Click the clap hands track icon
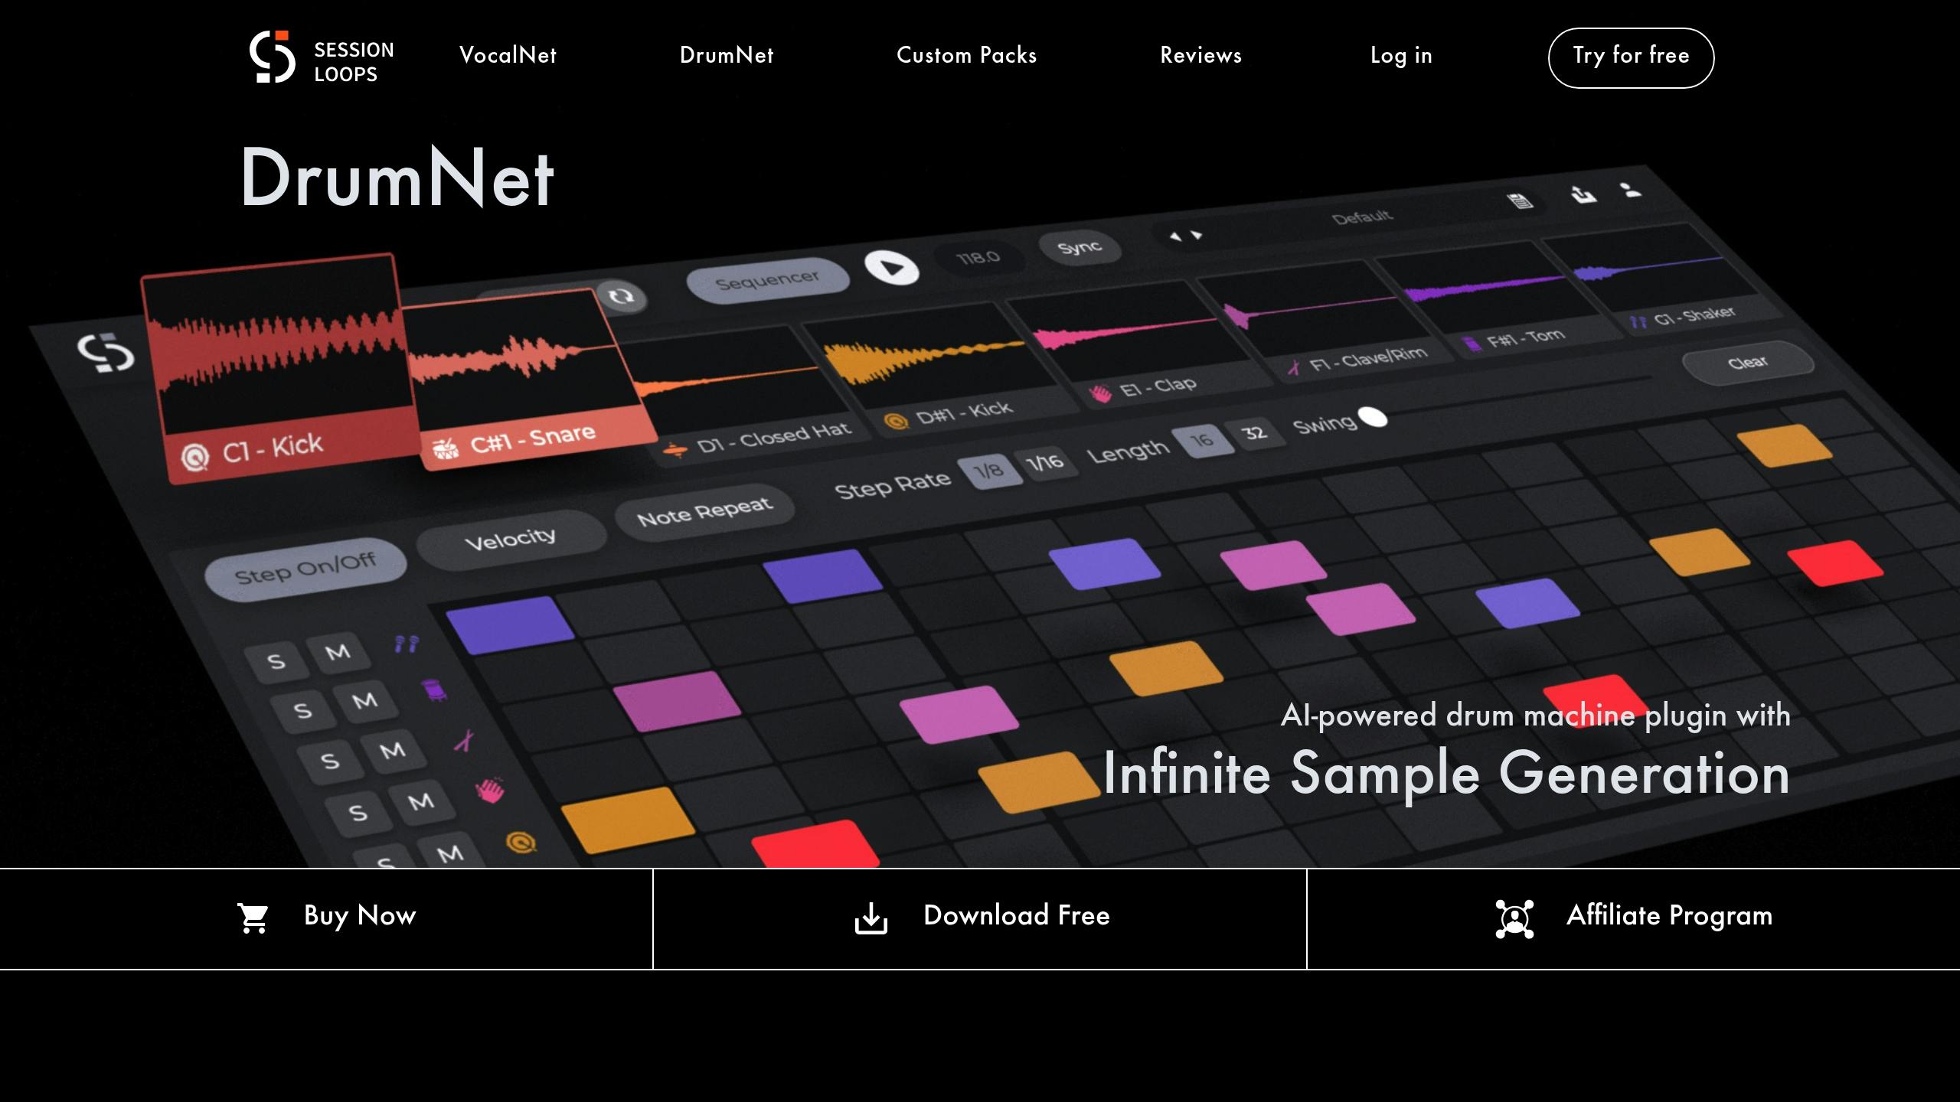This screenshot has height=1102, width=1960. click(491, 791)
